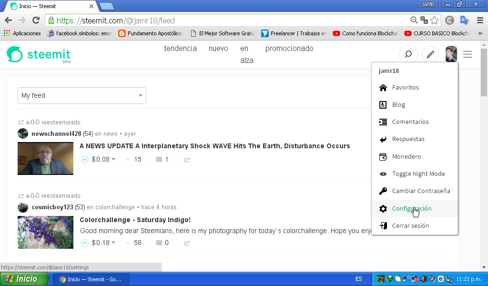Open comments on the Interplanetary Shock WAVE post
This screenshot has height=286, width=488.
point(162,160)
